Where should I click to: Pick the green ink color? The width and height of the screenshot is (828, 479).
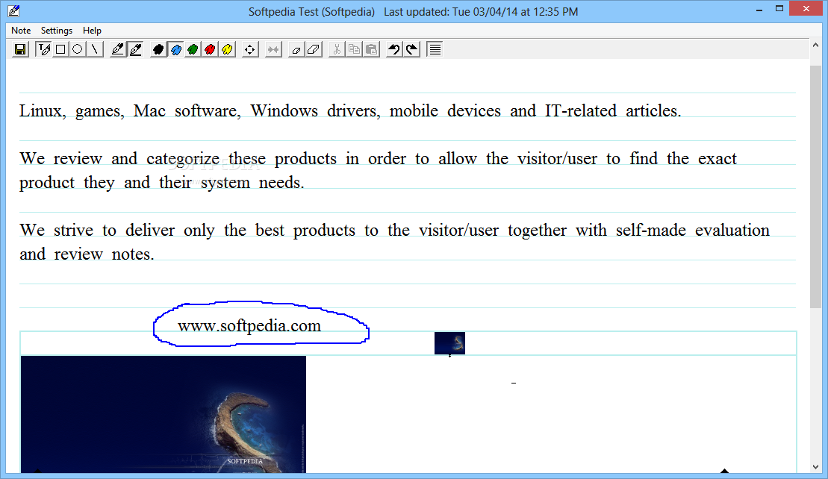pyautogui.click(x=193, y=49)
